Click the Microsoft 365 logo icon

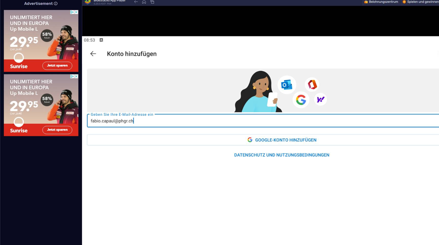pyautogui.click(x=312, y=85)
